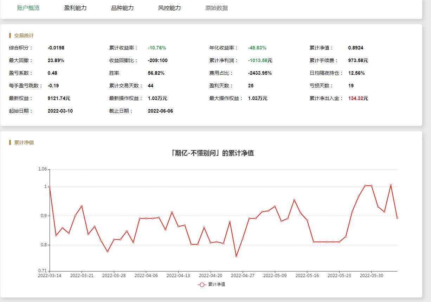Select the 费用占比 value -2433.95%
This screenshot has width=431, height=302.
pos(260,73)
